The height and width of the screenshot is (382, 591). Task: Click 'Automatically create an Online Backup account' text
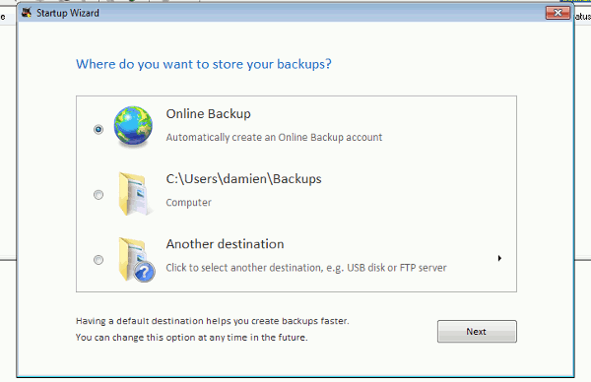tap(274, 137)
